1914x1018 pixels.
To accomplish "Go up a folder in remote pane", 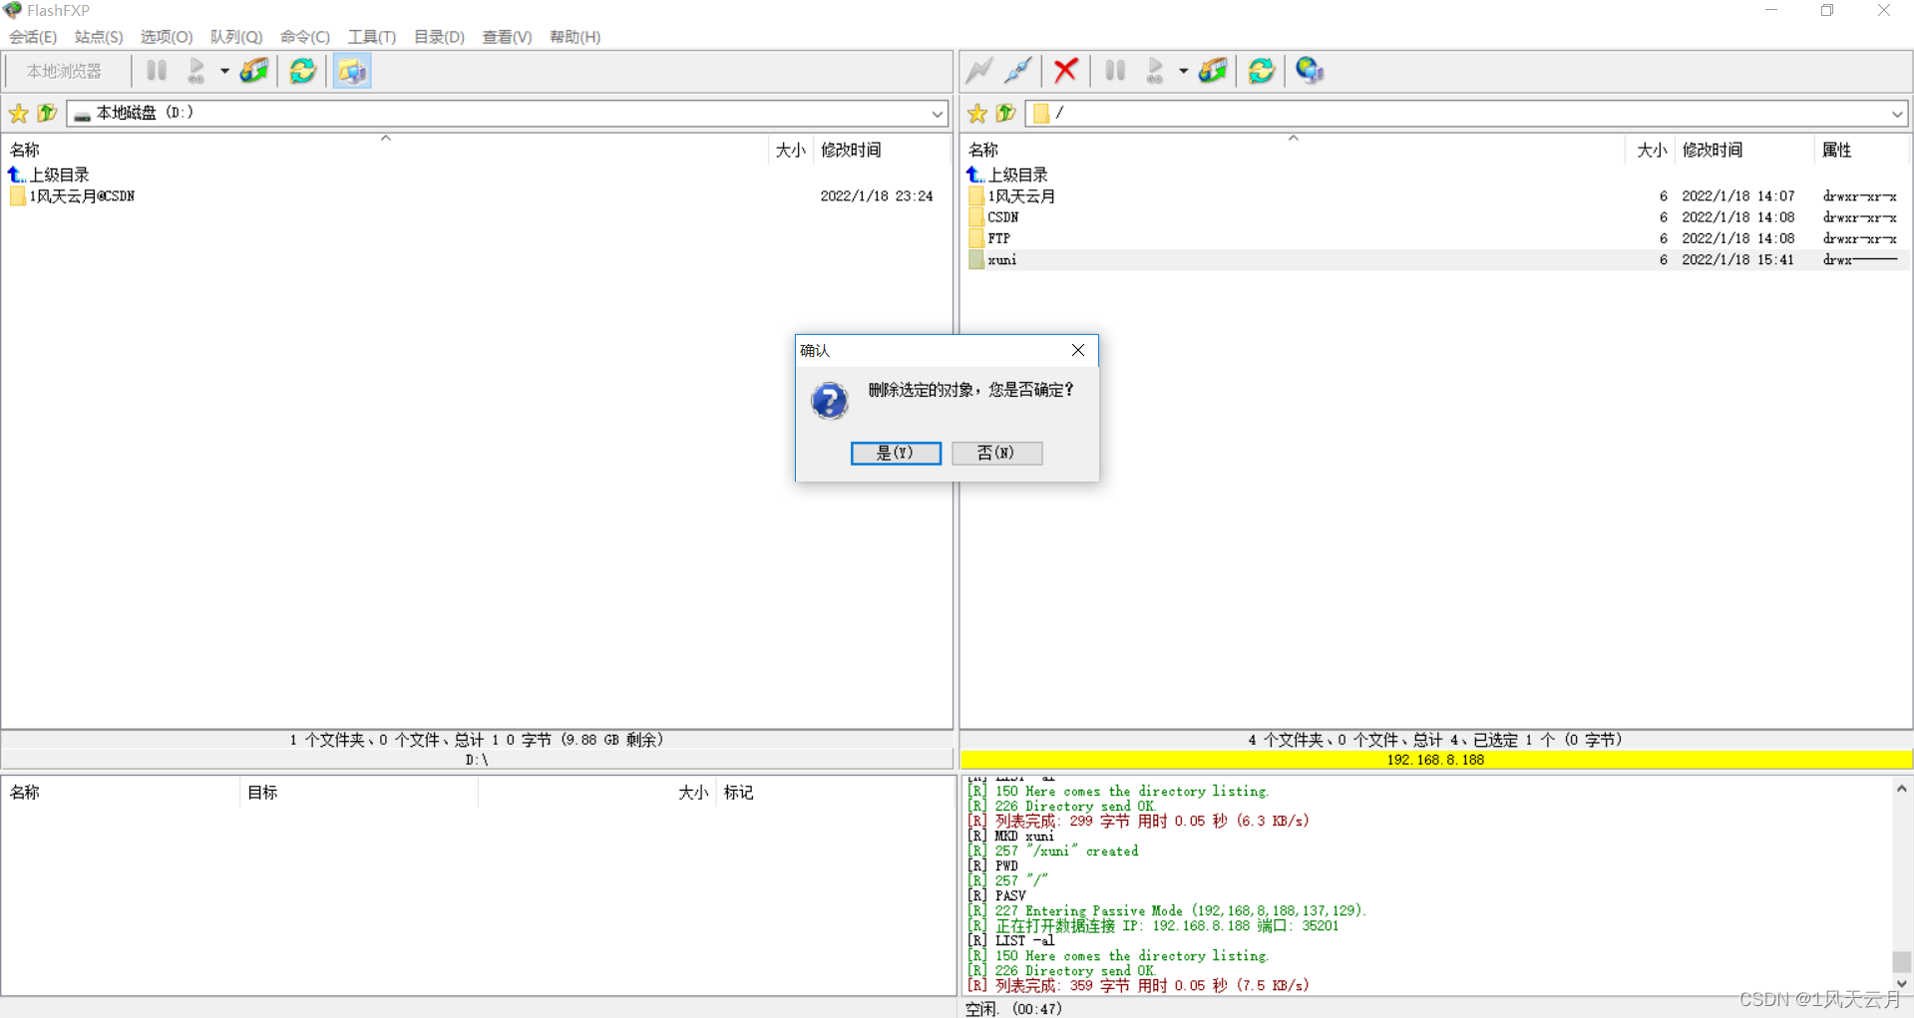I will pos(1006,114).
